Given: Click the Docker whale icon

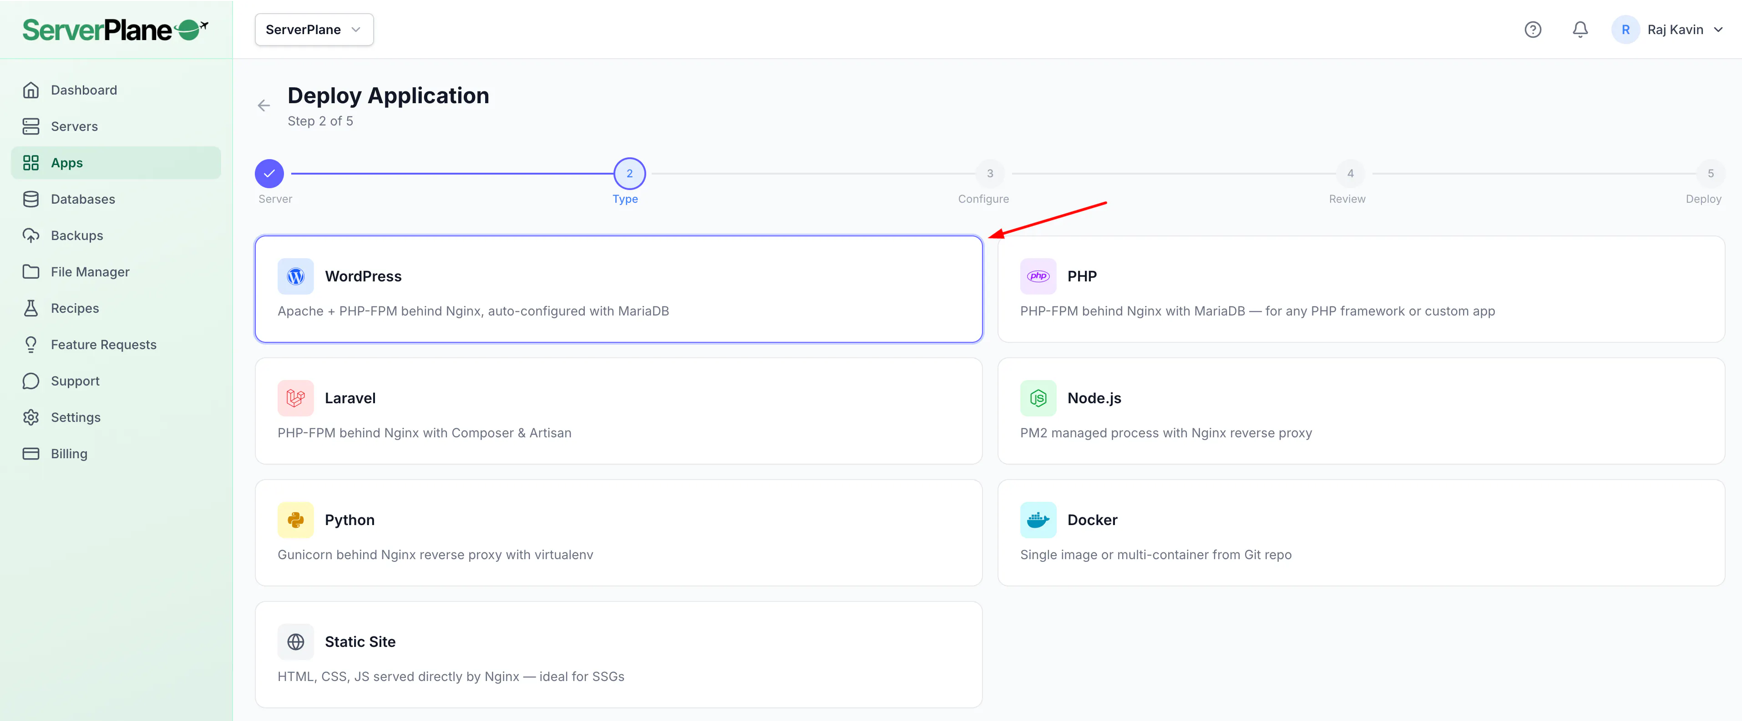Looking at the screenshot, I should (x=1038, y=520).
